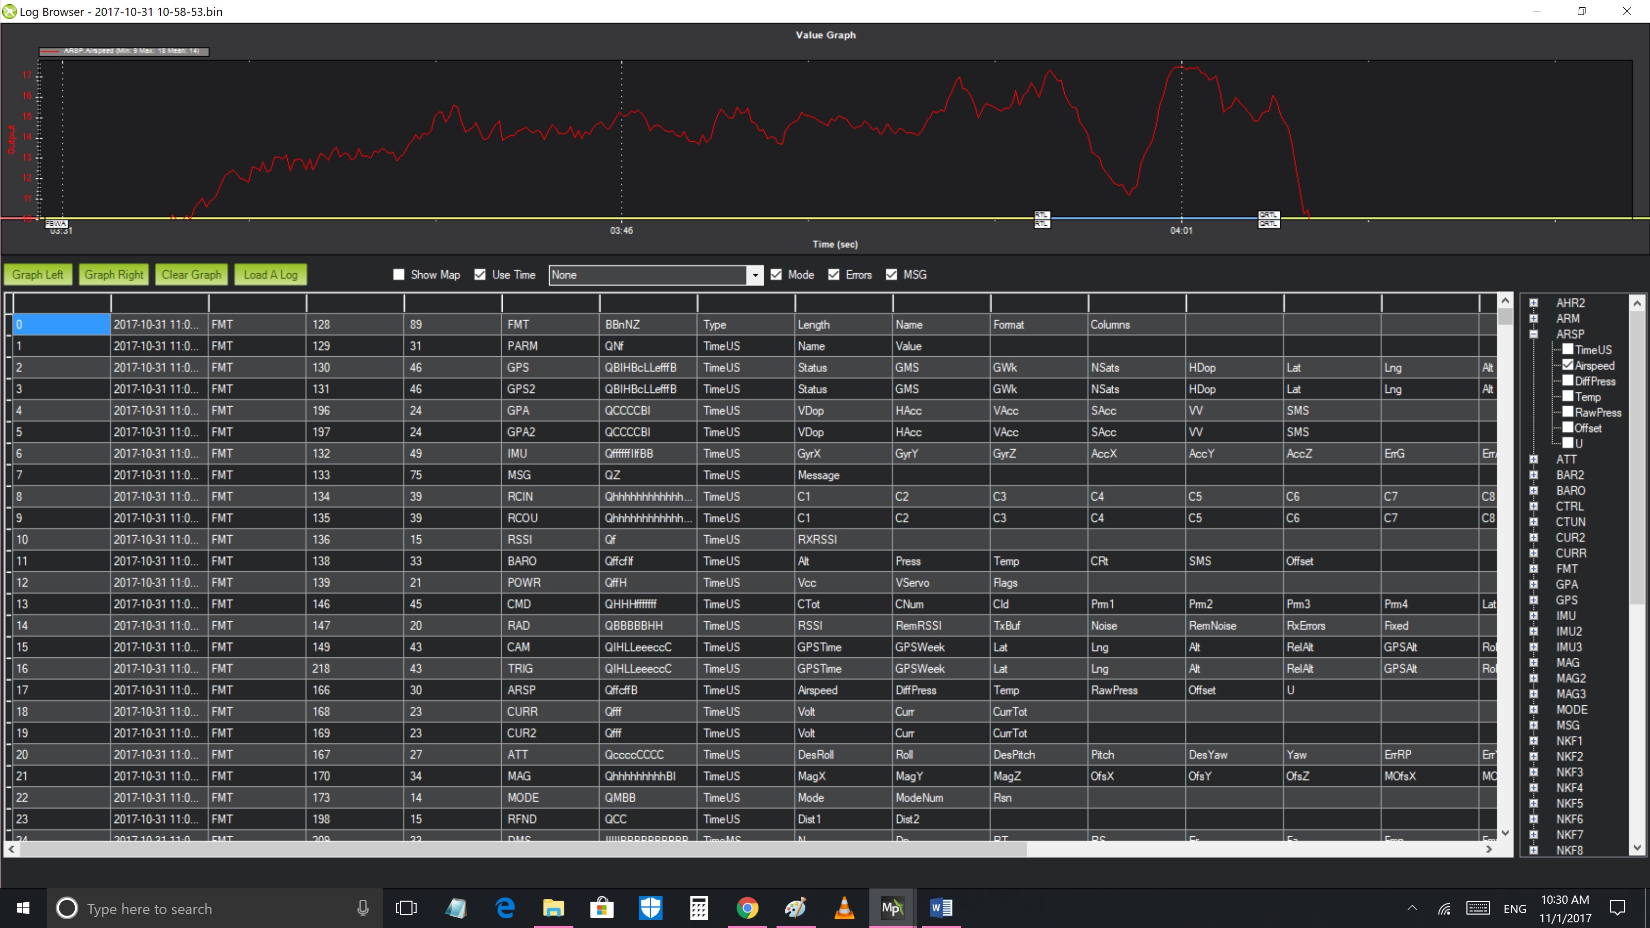Click table horizontal scrollbar thumb

pyautogui.click(x=523, y=849)
